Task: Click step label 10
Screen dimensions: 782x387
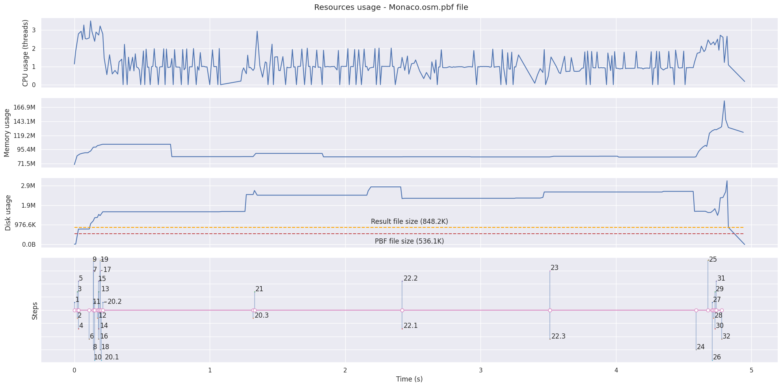Action: pos(98,357)
